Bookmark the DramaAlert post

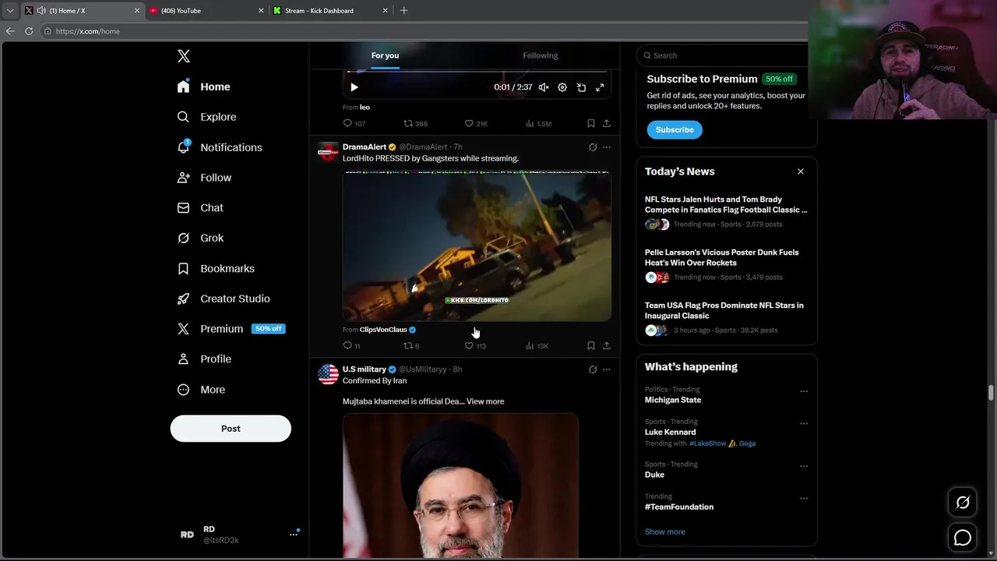(x=590, y=346)
